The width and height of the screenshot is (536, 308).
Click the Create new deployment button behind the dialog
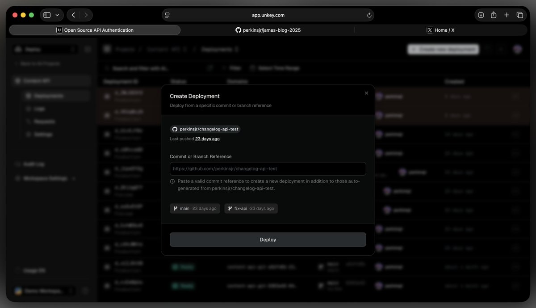[443, 49]
